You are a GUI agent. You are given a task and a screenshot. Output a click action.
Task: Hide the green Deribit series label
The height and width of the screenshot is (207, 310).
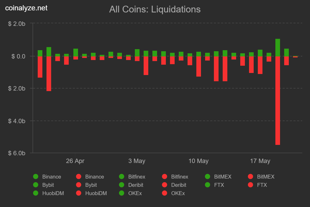click(136, 185)
